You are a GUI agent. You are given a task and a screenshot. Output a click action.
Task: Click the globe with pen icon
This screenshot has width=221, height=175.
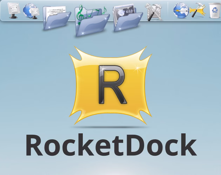point(181,10)
